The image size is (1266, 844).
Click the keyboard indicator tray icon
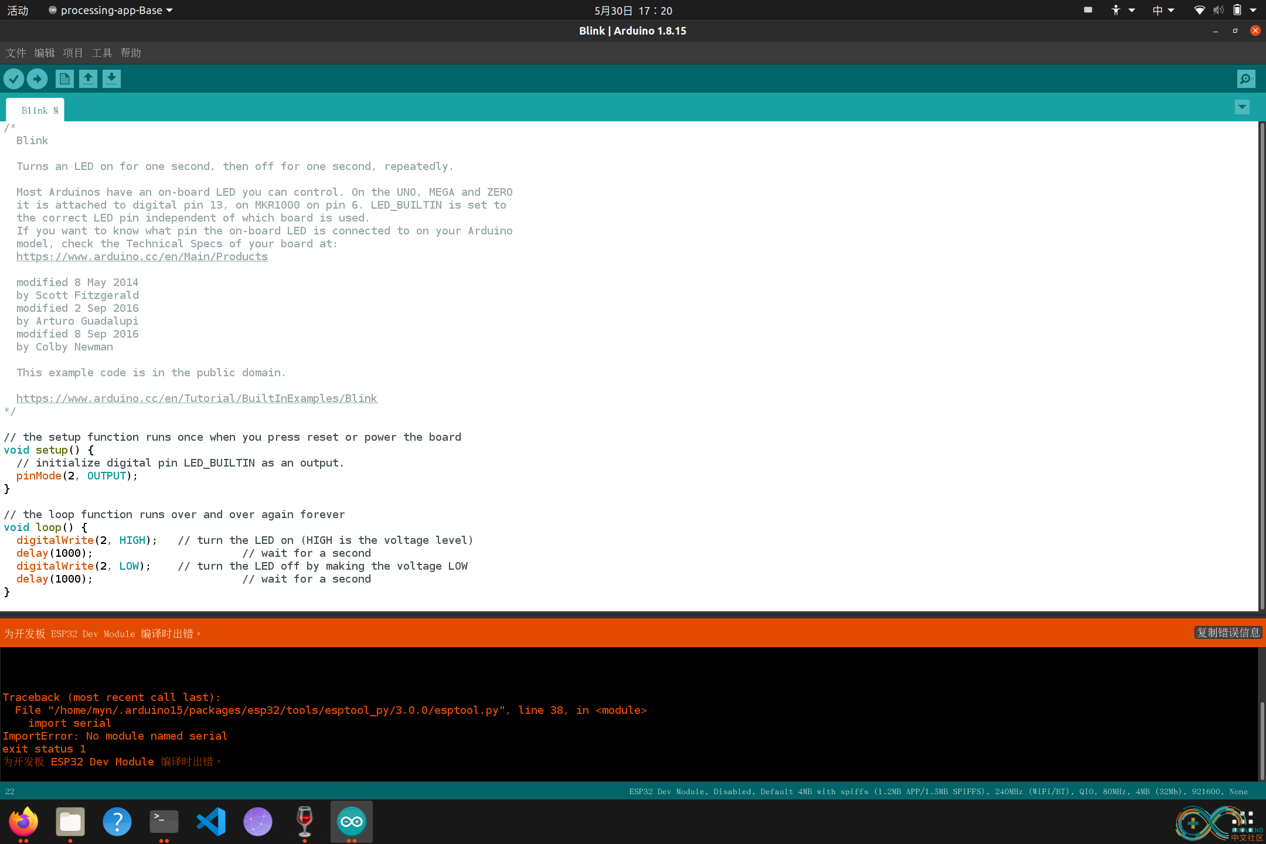[x=1088, y=10]
